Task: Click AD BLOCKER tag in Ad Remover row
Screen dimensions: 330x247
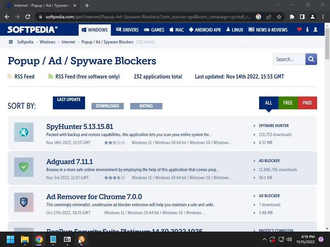Action: tap(269, 196)
